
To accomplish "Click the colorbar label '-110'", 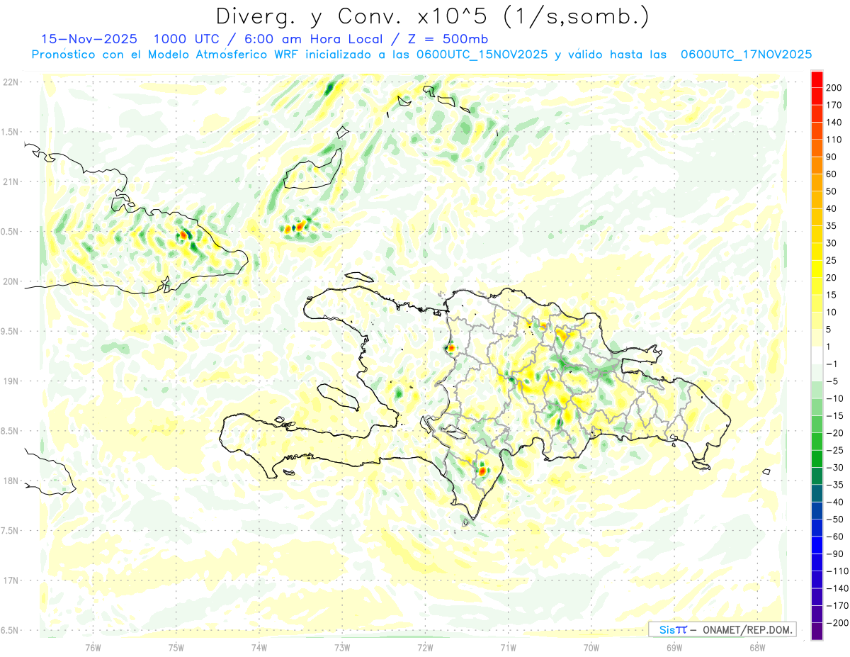I will pyautogui.click(x=837, y=571).
